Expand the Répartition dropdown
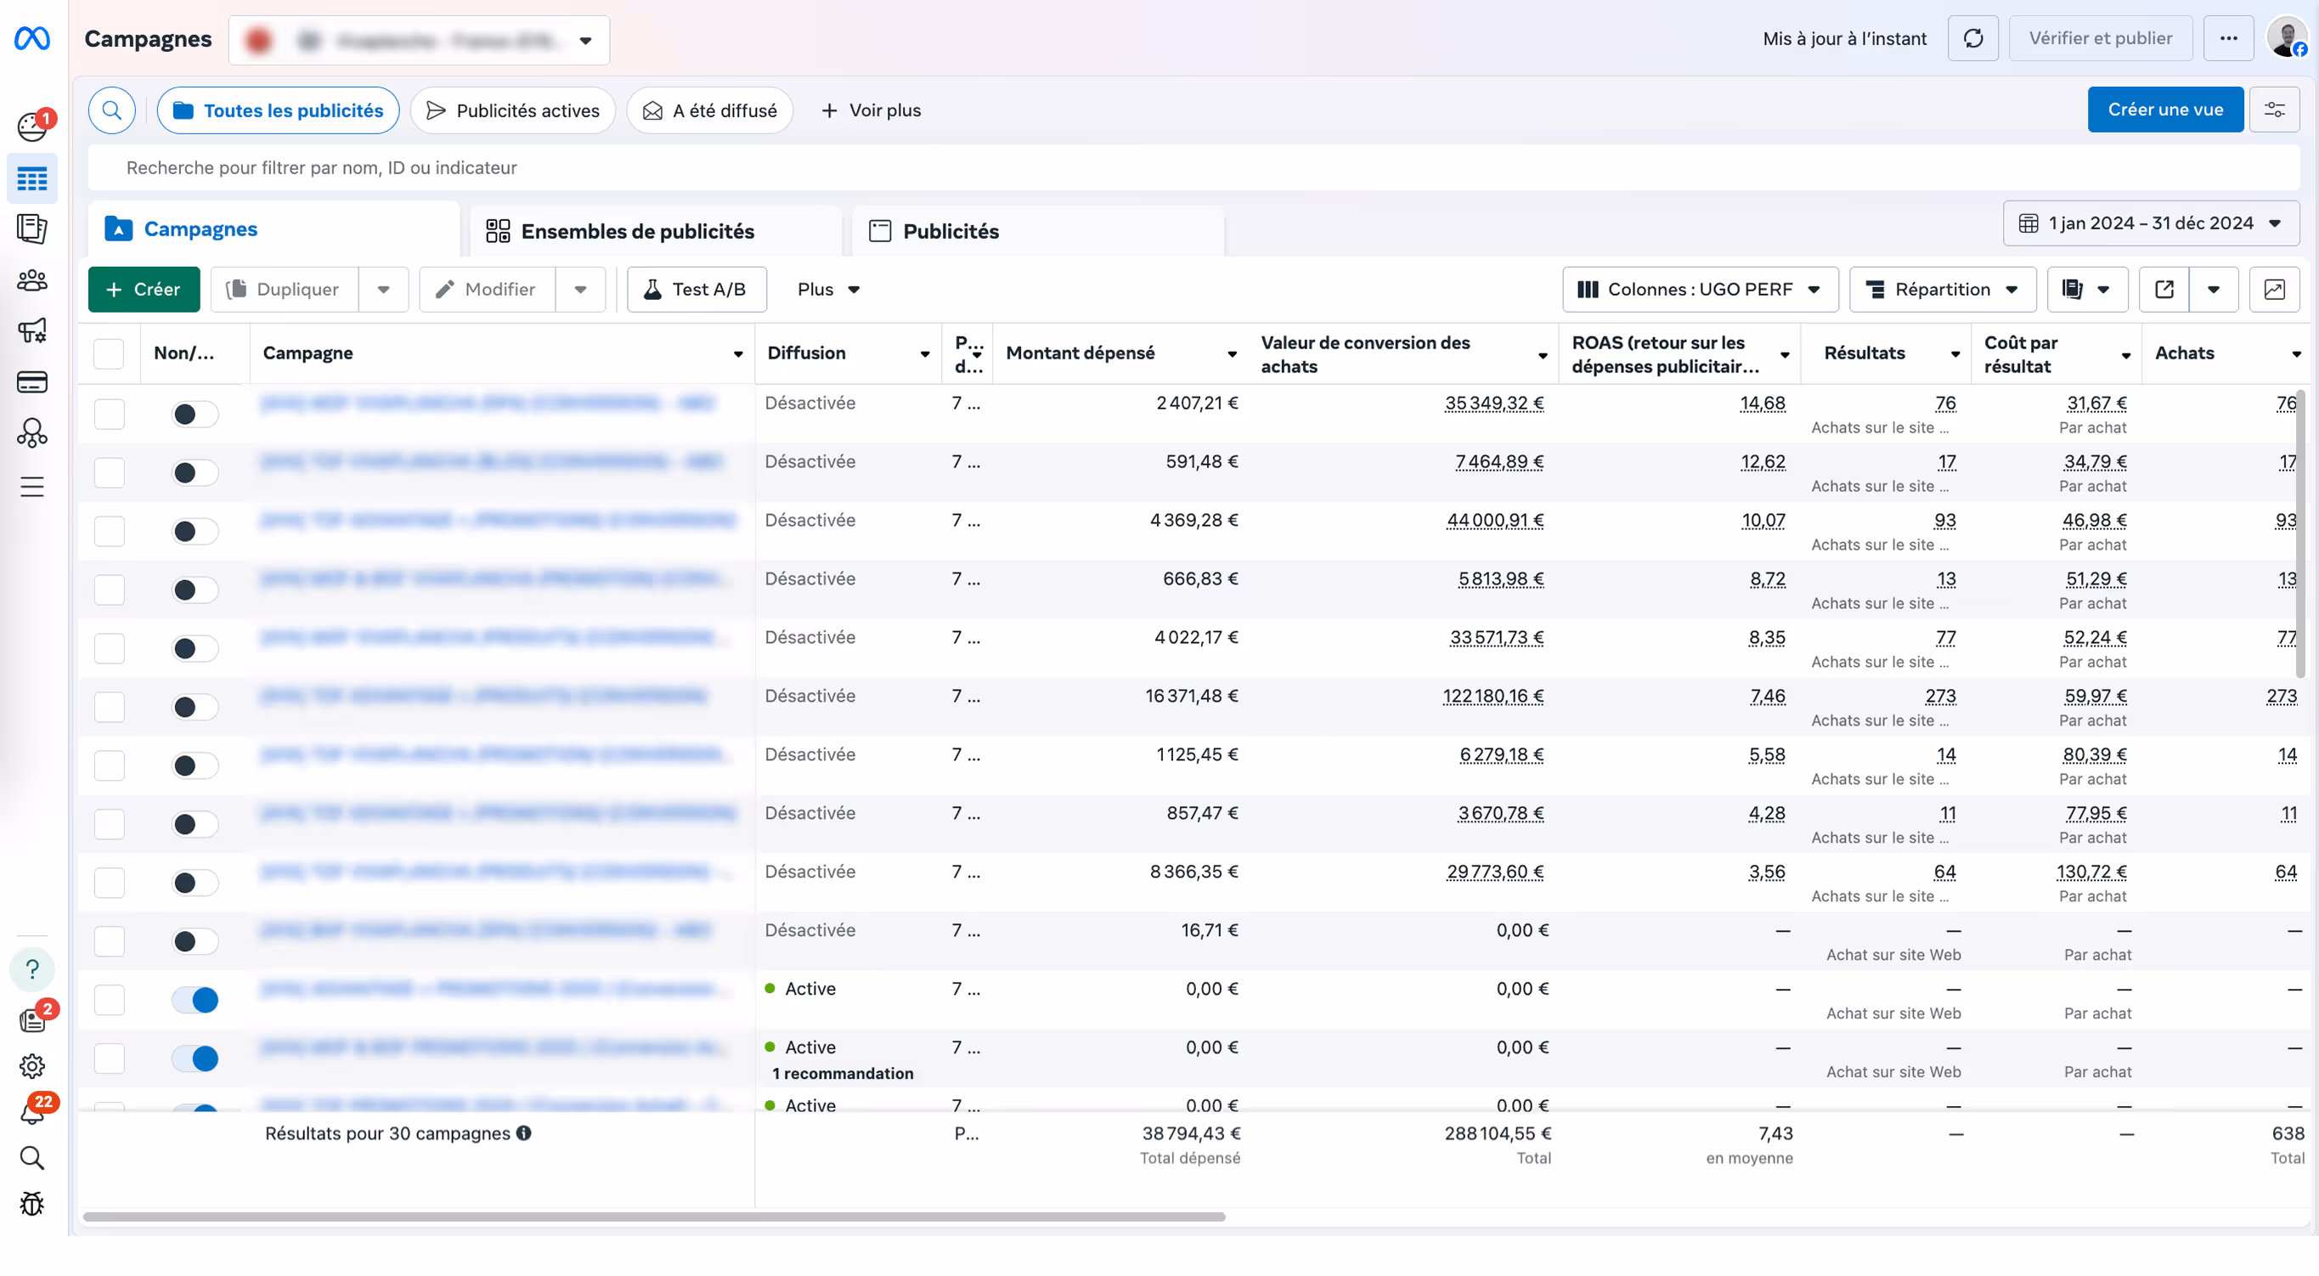The image size is (2319, 1276). click(1942, 289)
